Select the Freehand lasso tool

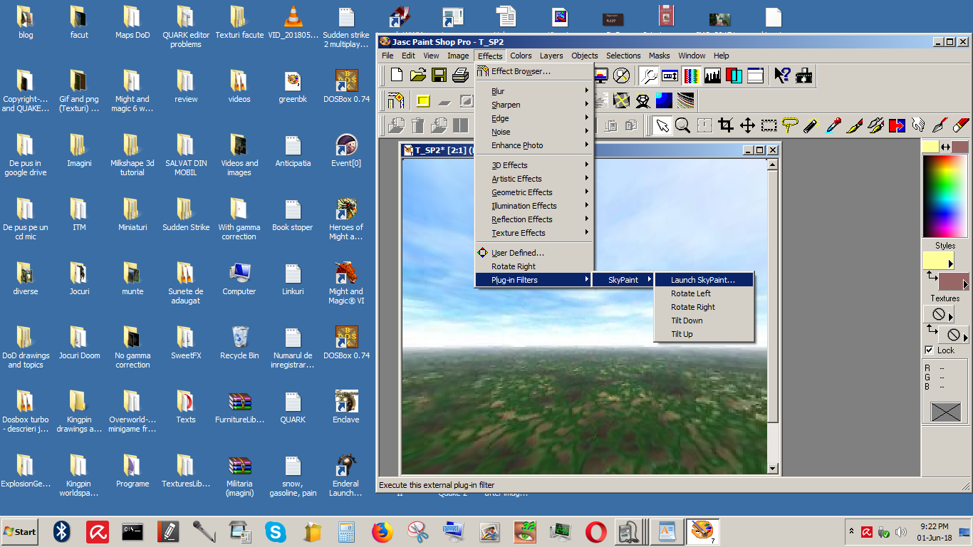[790, 125]
